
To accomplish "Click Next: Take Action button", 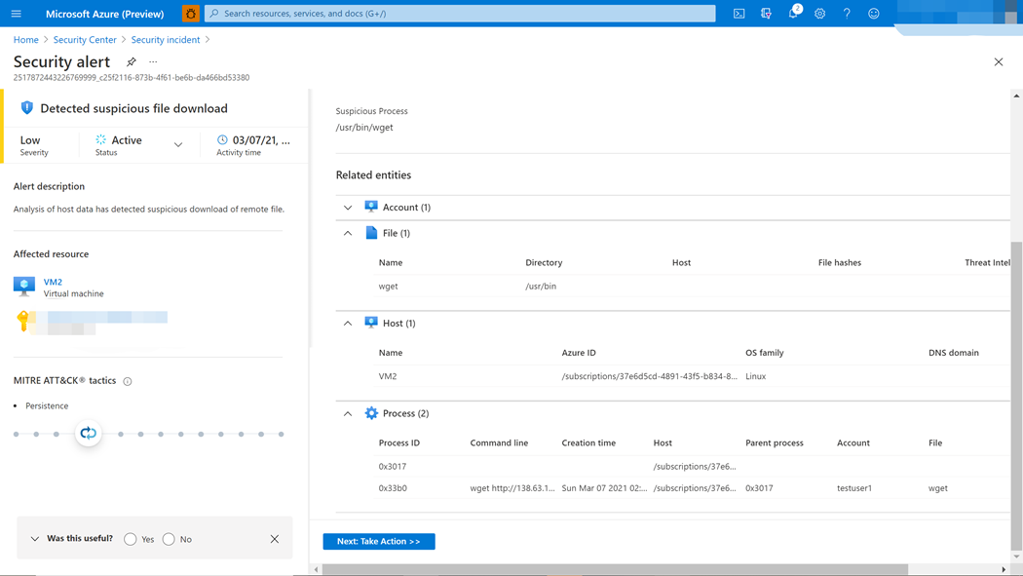I will click(379, 542).
